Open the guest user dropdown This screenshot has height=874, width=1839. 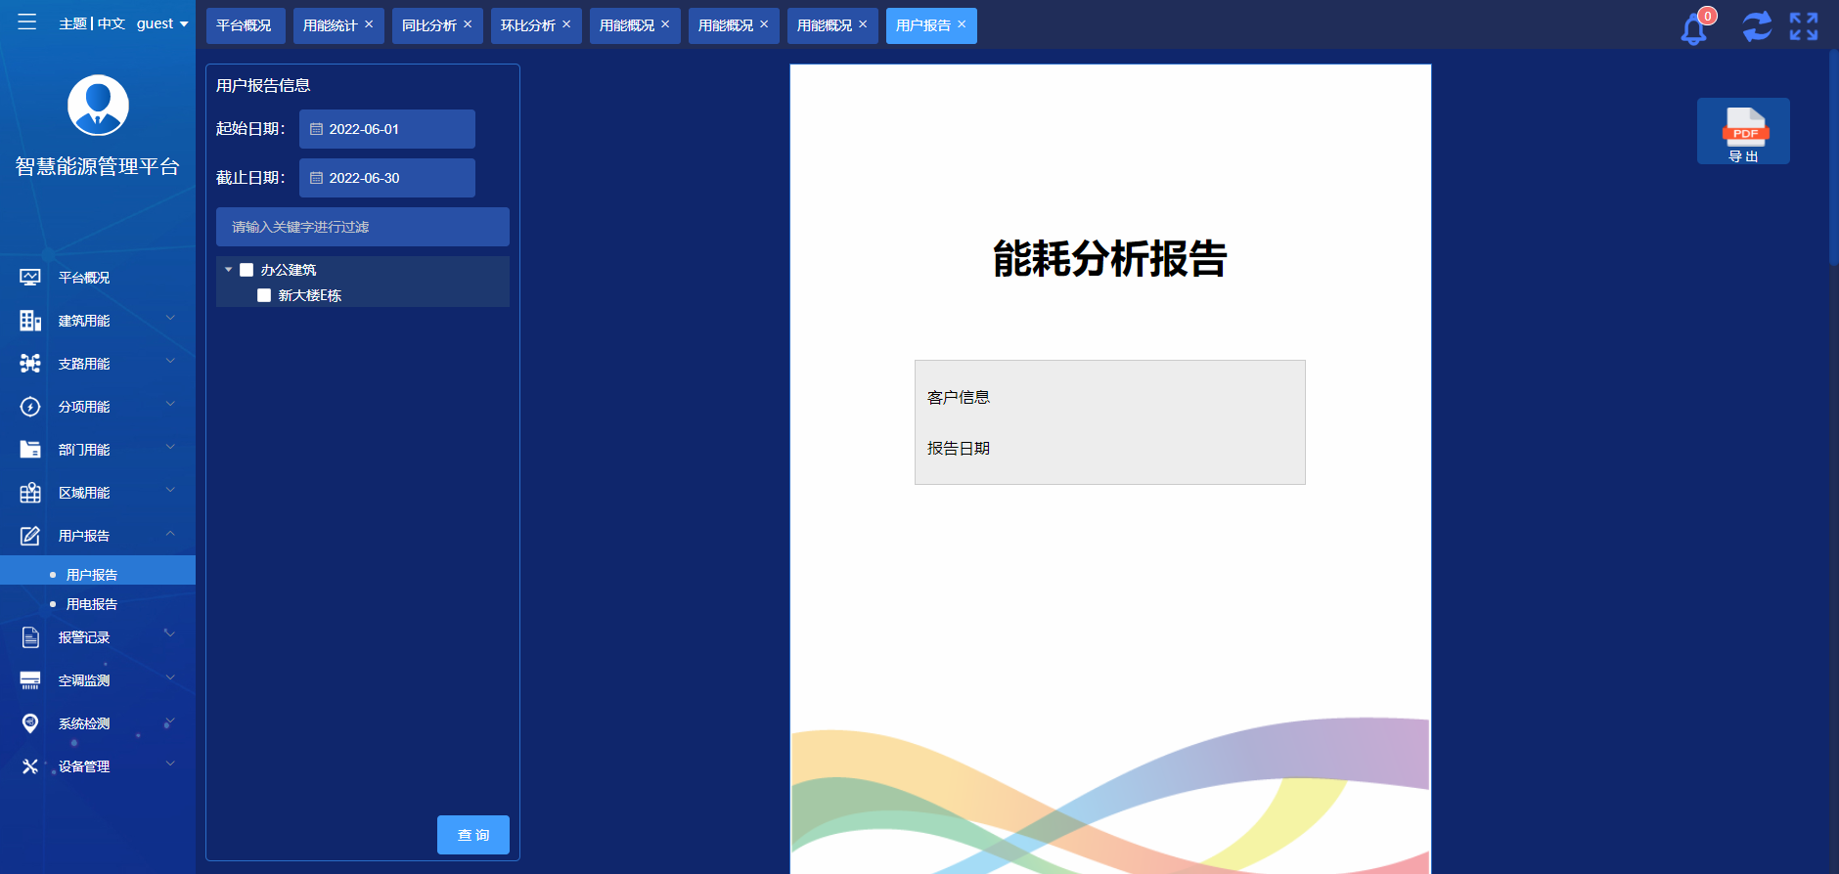[161, 23]
